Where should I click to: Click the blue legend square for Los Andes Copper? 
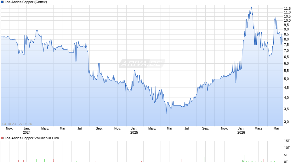click(2, 2)
